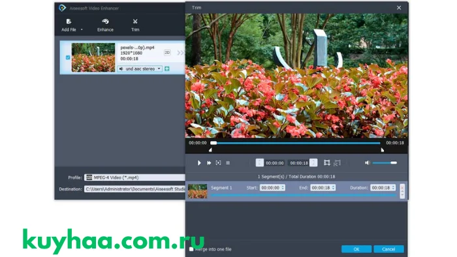Screen dimensions: 457x257
Task: Click the Duration stepper of Segment 1
Action: click(393, 188)
